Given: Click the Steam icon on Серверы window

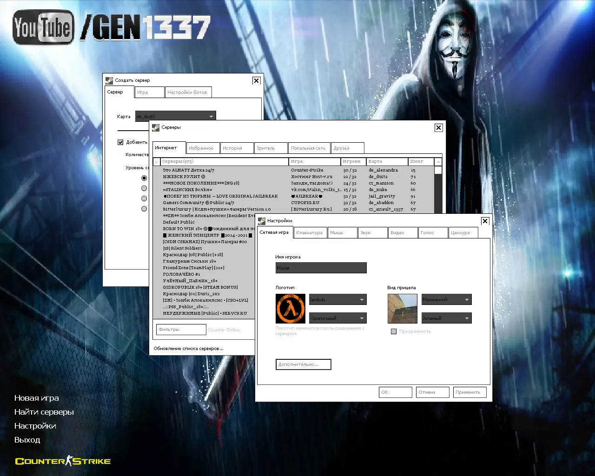Looking at the screenshot, I should [x=155, y=127].
